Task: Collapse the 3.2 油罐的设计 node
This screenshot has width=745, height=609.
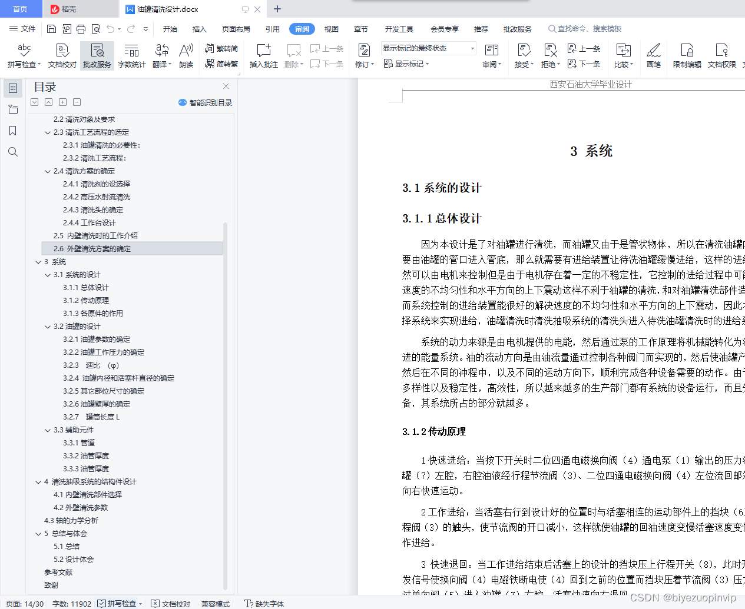Action: [48, 327]
